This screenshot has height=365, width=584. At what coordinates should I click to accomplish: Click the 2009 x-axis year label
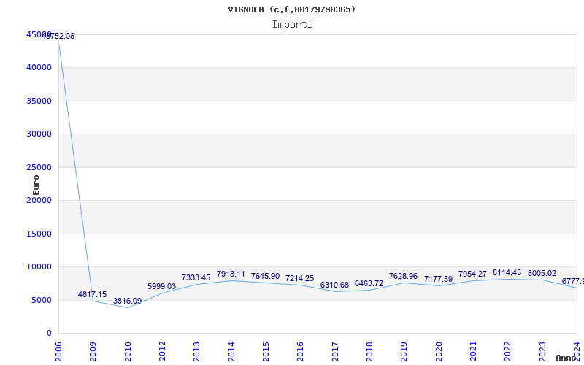click(x=93, y=352)
